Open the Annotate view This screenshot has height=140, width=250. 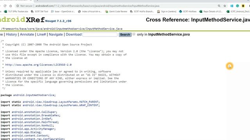point(27,35)
